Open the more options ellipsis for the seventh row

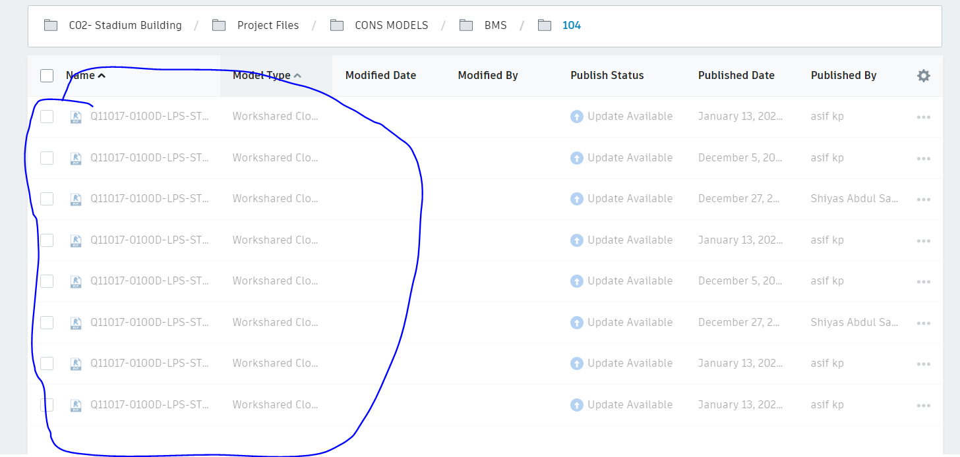coord(923,364)
